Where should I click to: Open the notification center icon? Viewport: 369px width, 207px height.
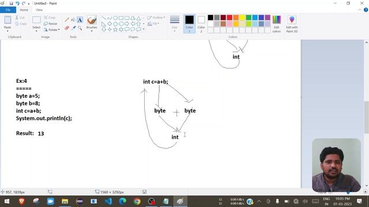click(x=359, y=201)
